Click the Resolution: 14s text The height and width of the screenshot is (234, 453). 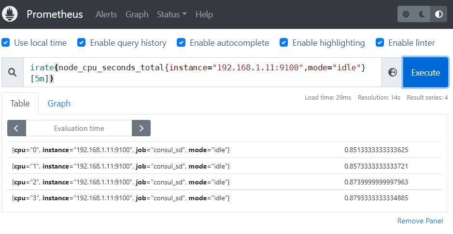(379, 97)
